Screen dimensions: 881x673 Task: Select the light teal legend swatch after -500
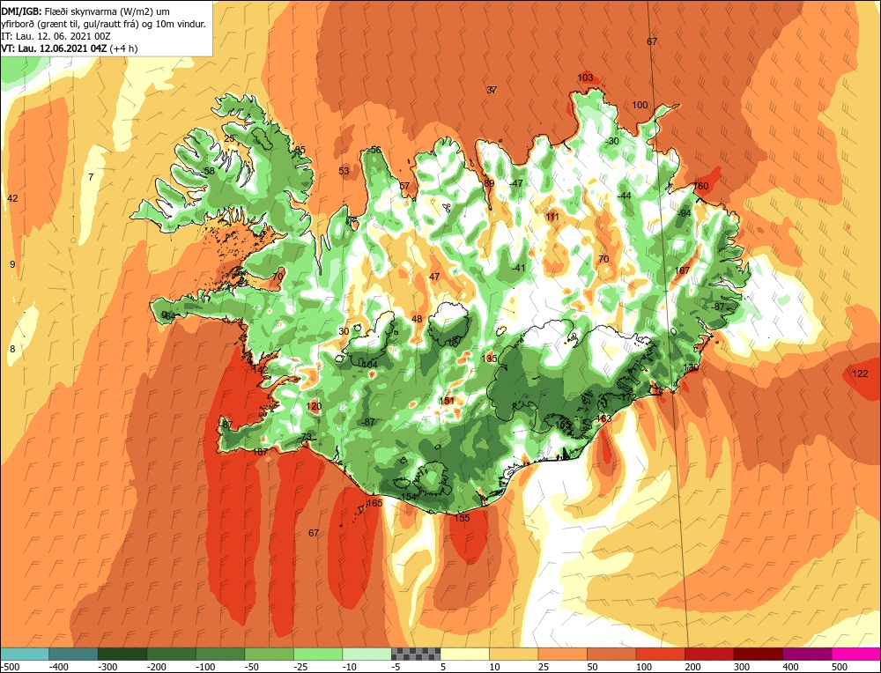pyautogui.click(x=25, y=654)
